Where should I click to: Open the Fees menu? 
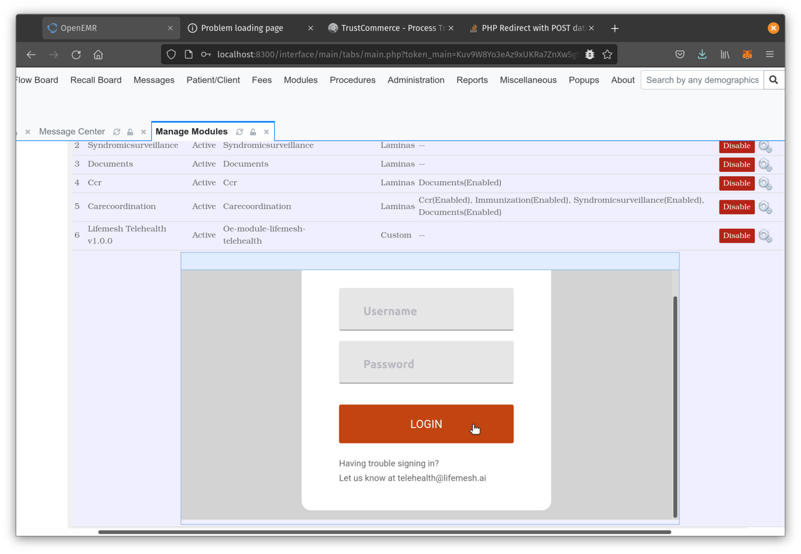(x=261, y=80)
